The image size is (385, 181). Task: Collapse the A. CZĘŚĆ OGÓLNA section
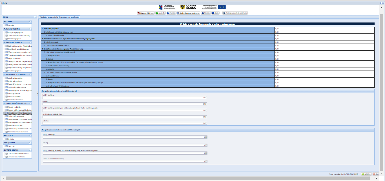30,29
